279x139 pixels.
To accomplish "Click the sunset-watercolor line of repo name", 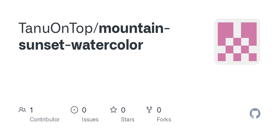I will pos(81,45).
